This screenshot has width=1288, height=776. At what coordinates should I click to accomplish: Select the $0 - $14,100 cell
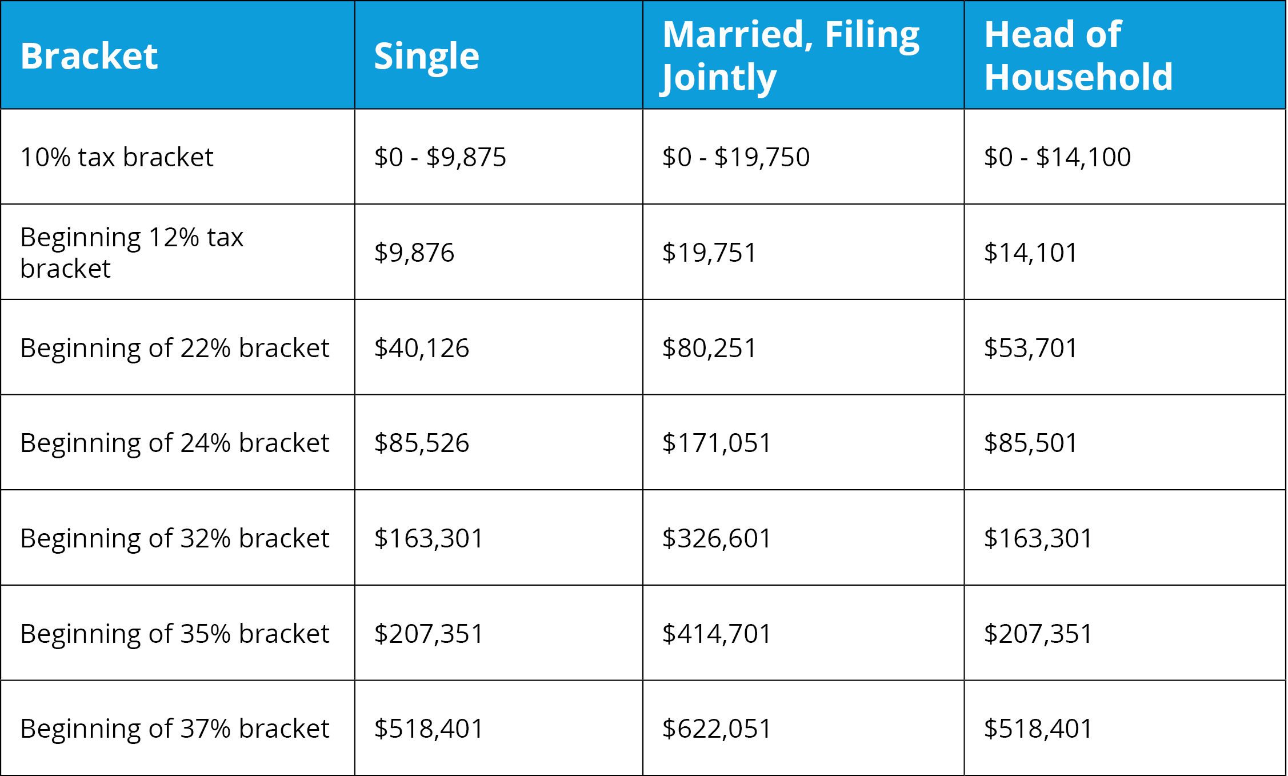[1057, 157]
